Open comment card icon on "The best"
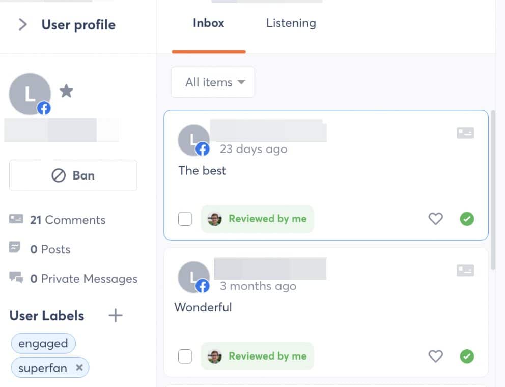This screenshot has width=505, height=387. click(x=465, y=133)
